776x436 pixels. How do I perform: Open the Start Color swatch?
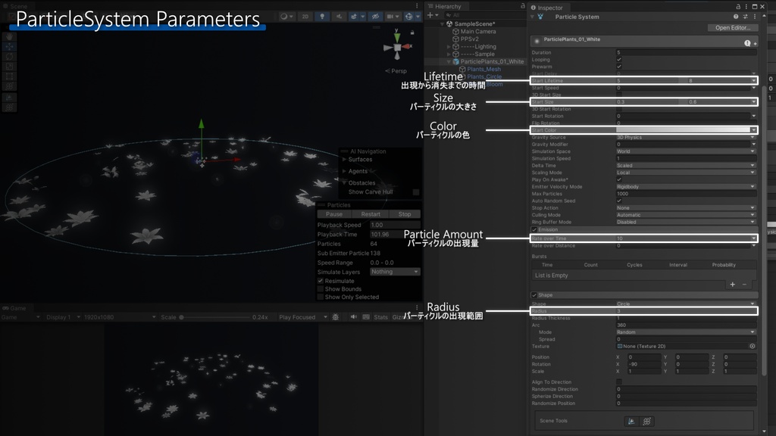[x=683, y=130]
